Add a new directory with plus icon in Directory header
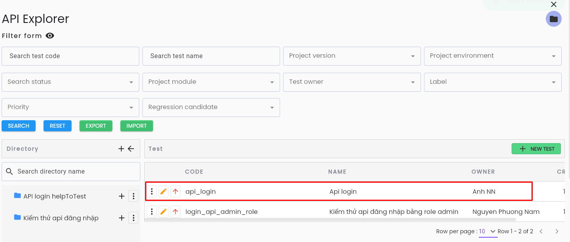This screenshot has height=242, width=570. point(121,149)
